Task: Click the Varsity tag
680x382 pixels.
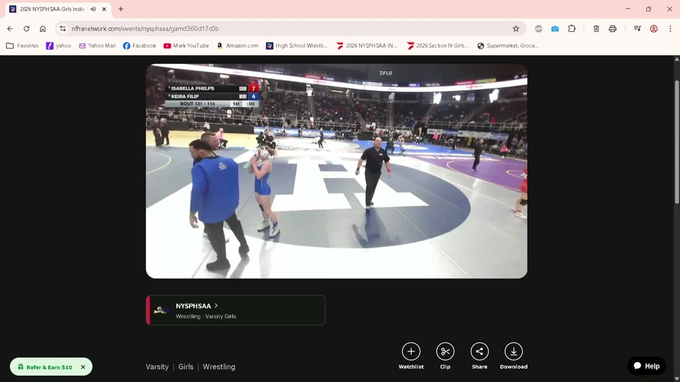Action: point(157,367)
